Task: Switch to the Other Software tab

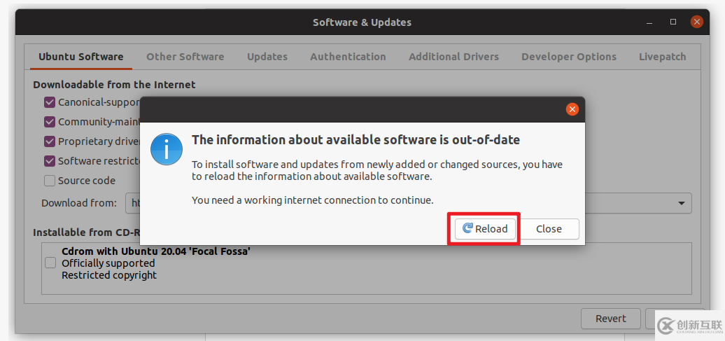Action: (x=185, y=57)
